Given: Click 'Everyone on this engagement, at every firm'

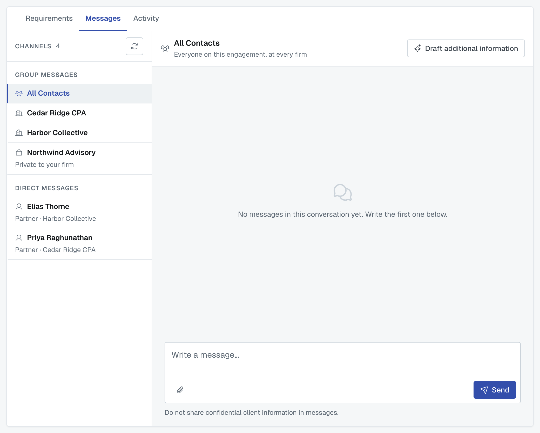Looking at the screenshot, I should tap(240, 54).
